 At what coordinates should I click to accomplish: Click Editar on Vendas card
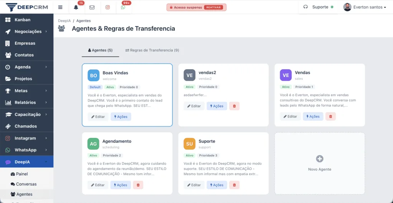(290, 116)
